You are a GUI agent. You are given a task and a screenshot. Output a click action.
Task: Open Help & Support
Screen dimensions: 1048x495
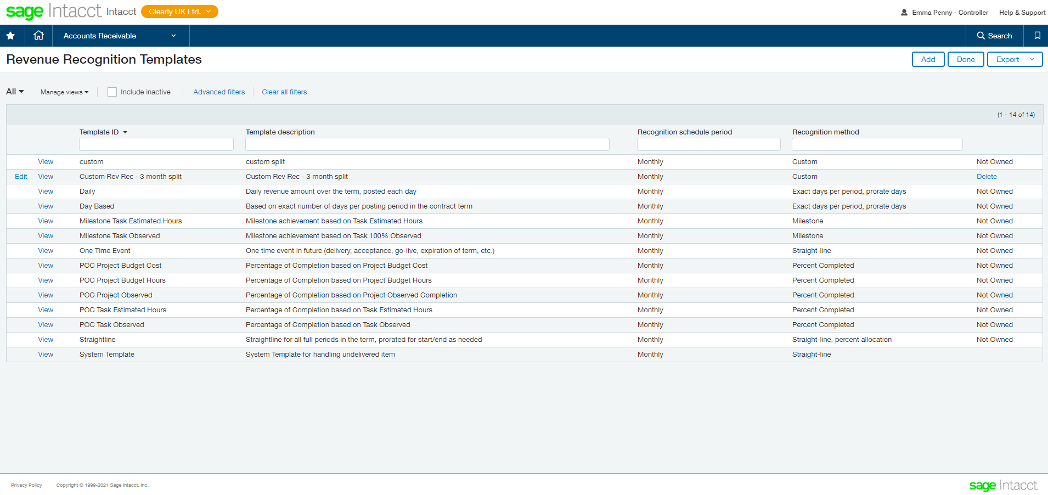click(x=1021, y=12)
